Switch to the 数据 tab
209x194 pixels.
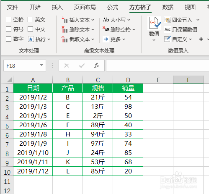click(168, 7)
